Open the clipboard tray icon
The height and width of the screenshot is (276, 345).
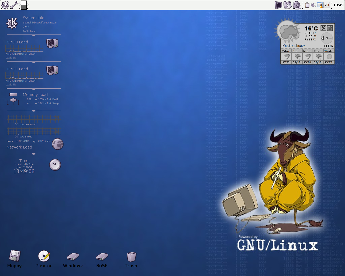point(307,5)
